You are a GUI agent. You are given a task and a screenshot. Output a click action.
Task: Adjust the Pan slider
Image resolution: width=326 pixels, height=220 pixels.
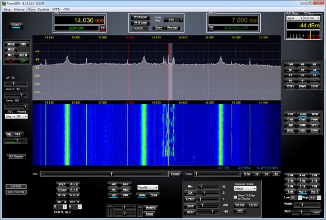(104, 174)
